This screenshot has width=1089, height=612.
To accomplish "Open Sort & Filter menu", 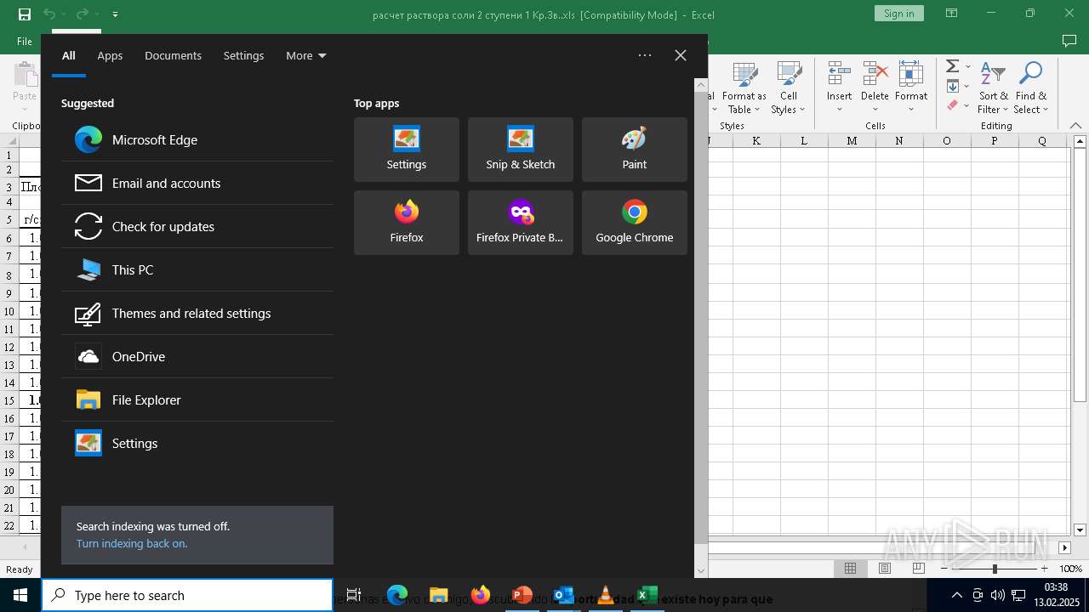I will click(x=993, y=88).
